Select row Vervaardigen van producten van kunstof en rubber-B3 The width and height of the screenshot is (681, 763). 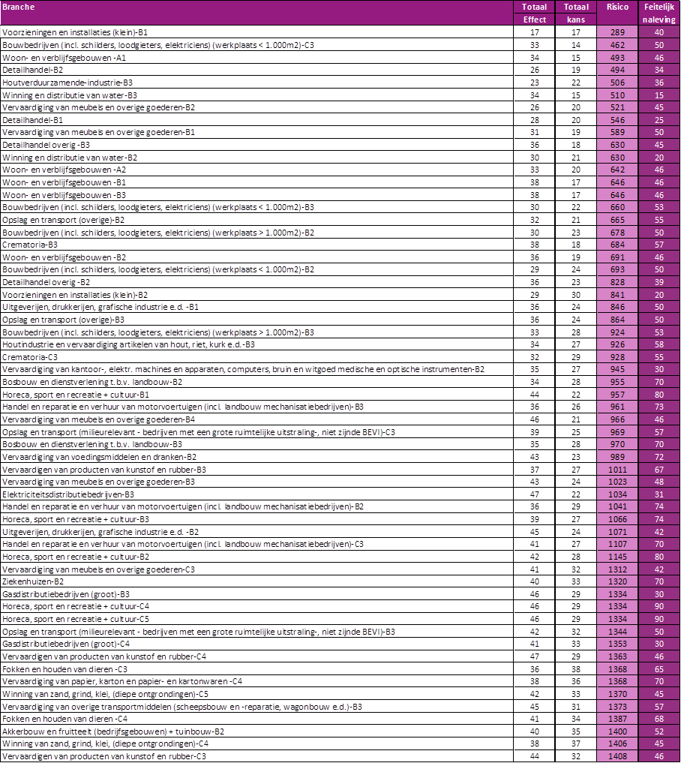[340, 469]
